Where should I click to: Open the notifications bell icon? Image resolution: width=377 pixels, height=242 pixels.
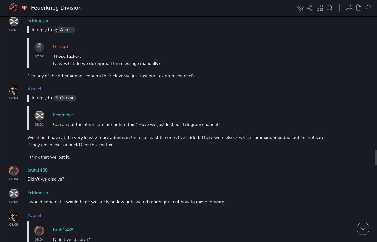click(369, 8)
